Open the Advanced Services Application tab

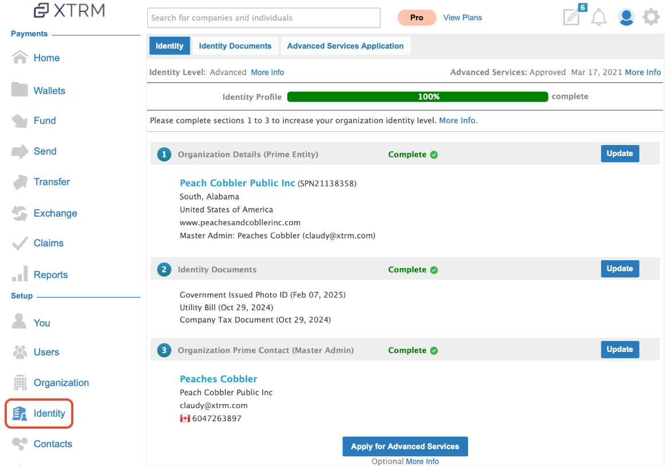(345, 46)
